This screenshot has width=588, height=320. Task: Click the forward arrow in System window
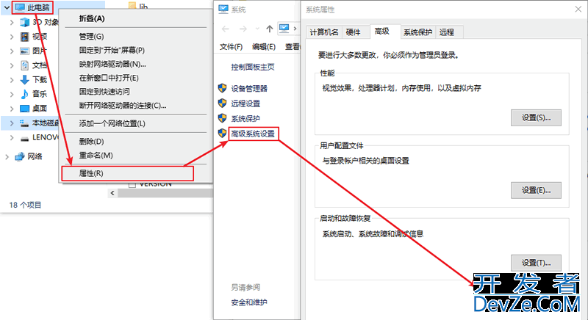coord(243,29)
